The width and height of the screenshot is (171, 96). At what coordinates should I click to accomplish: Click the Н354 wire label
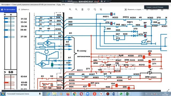click(x=133, y=18)
